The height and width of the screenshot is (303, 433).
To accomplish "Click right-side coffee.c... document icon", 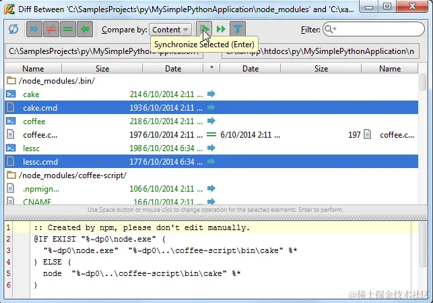I will 367,134.
